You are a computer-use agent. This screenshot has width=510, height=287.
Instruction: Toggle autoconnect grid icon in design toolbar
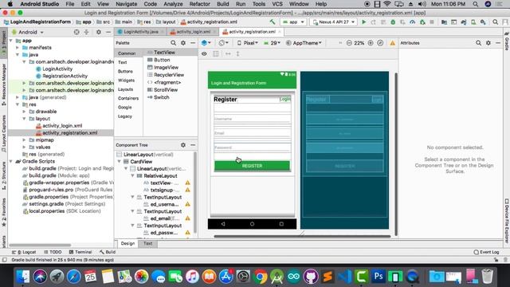tap(216, 53)
